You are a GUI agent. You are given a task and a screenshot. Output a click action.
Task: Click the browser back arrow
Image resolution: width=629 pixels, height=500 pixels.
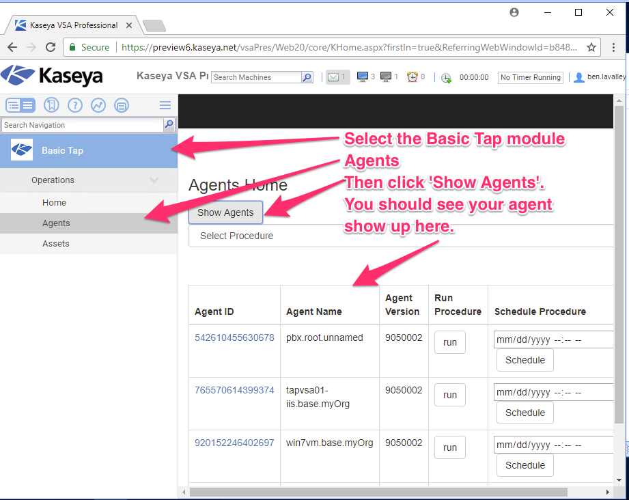point(12,47)
